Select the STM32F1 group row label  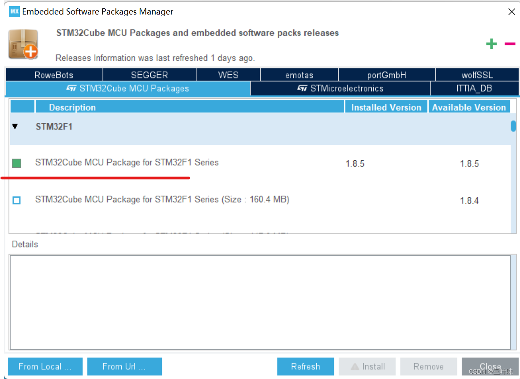pos(54,127)
